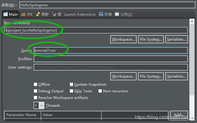This screenshot has height=123, width=197.
Task: Click File System button under Base directory
Action: click(151, 39)
